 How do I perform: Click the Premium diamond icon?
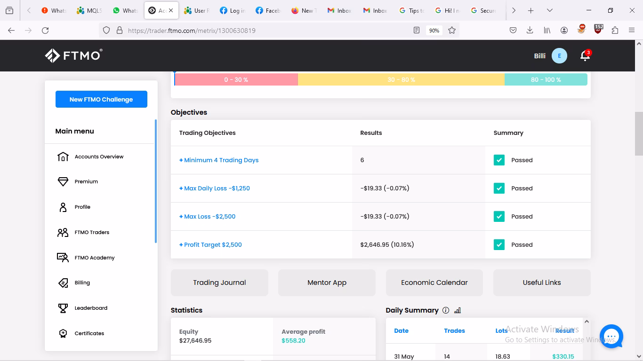(x=63, y=181)
